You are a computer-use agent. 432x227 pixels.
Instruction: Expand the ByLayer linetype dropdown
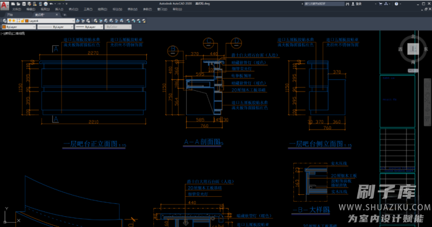point(71,26)
